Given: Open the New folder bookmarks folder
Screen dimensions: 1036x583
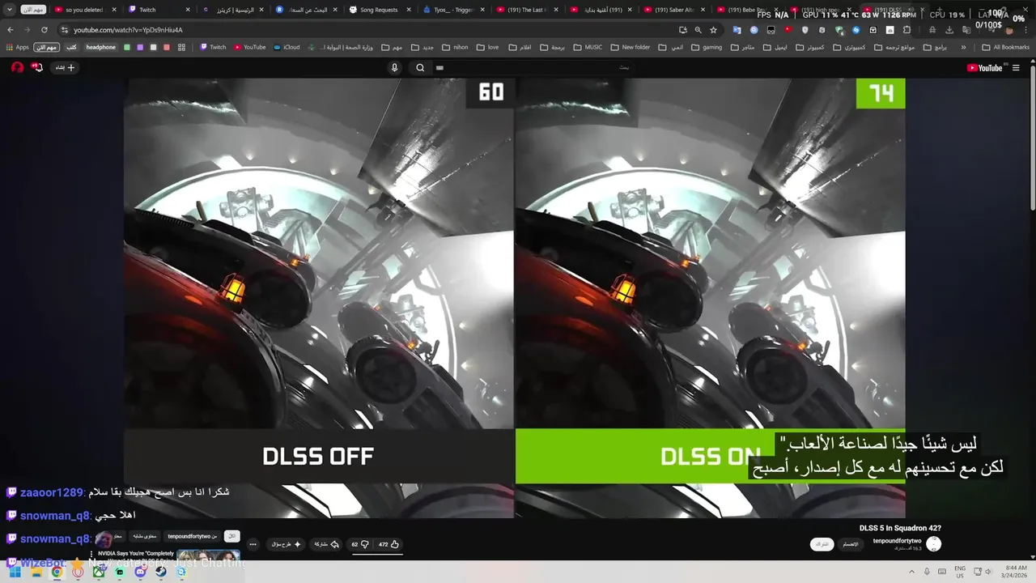Looking at the screenshot, I should pos(631,47).
